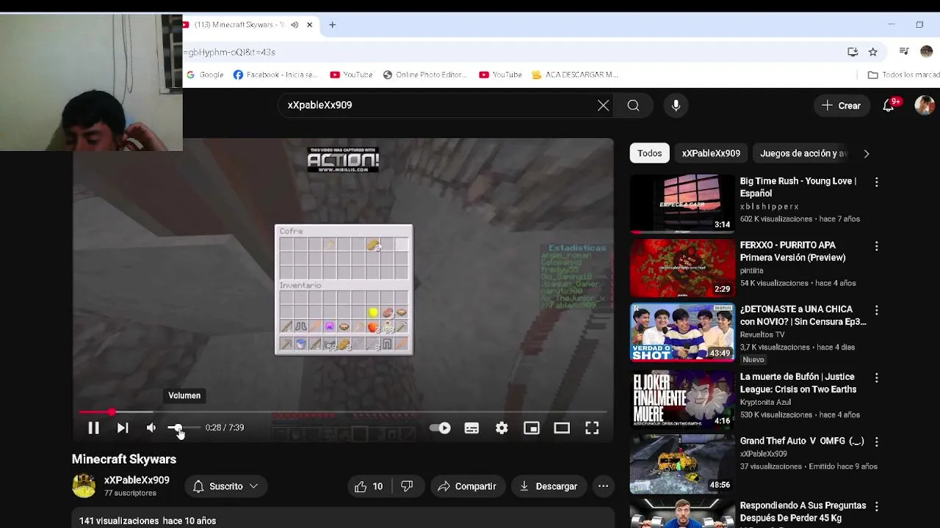The width and height of the screenshot is (940, 528).
Task: Open the media controls icon in toolbar
Action: point(904,52)
